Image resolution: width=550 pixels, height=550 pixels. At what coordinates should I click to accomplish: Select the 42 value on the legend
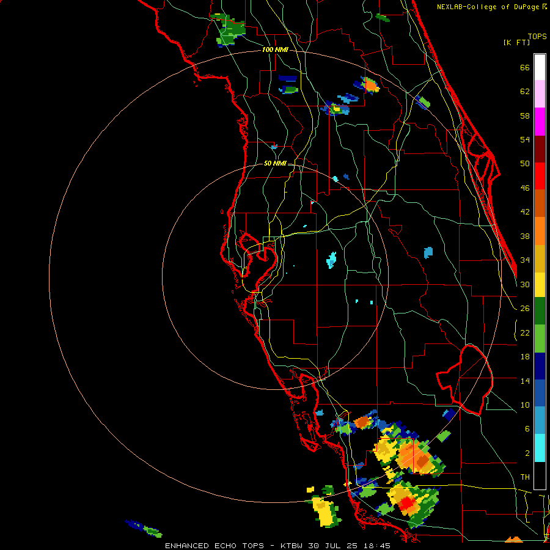tap(525, 212)
